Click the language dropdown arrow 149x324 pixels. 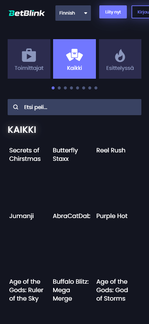[86, 13]
